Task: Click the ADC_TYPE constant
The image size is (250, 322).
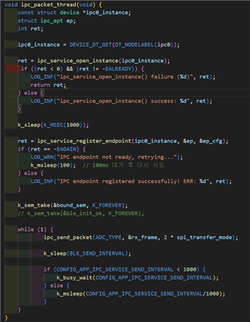Action: 109,237
